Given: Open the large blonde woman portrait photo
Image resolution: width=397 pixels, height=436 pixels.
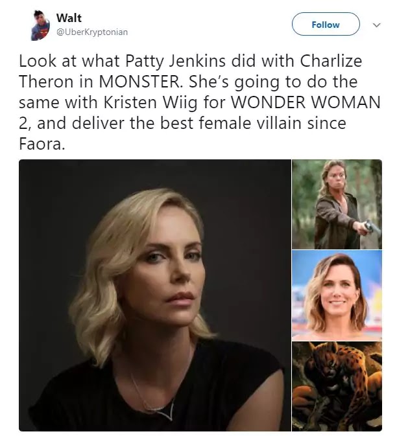Looking at the screenshot, I should (154, 295).
